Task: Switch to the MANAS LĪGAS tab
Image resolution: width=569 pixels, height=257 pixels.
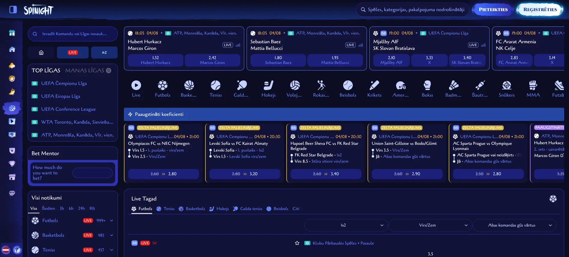Action: click(88, 70)
